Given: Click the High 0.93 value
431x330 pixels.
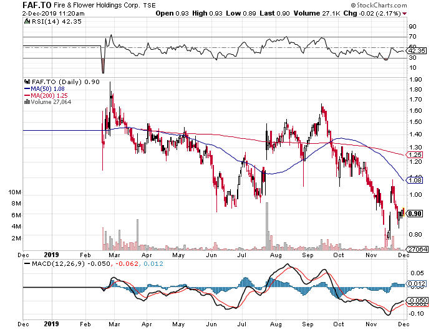Looking at the screenshot, I should [x=207, y=14].
